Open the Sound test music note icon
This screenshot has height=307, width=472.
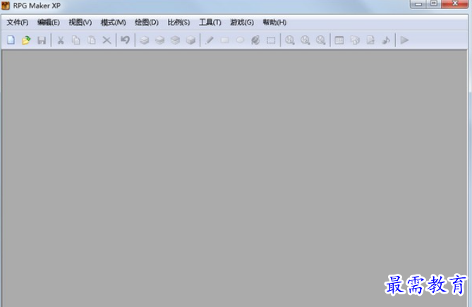(x=386, y=40)
